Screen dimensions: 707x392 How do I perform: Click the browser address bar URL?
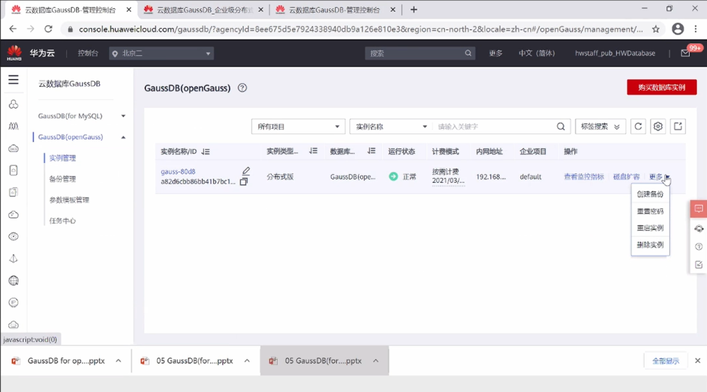(x=361, y=29)
